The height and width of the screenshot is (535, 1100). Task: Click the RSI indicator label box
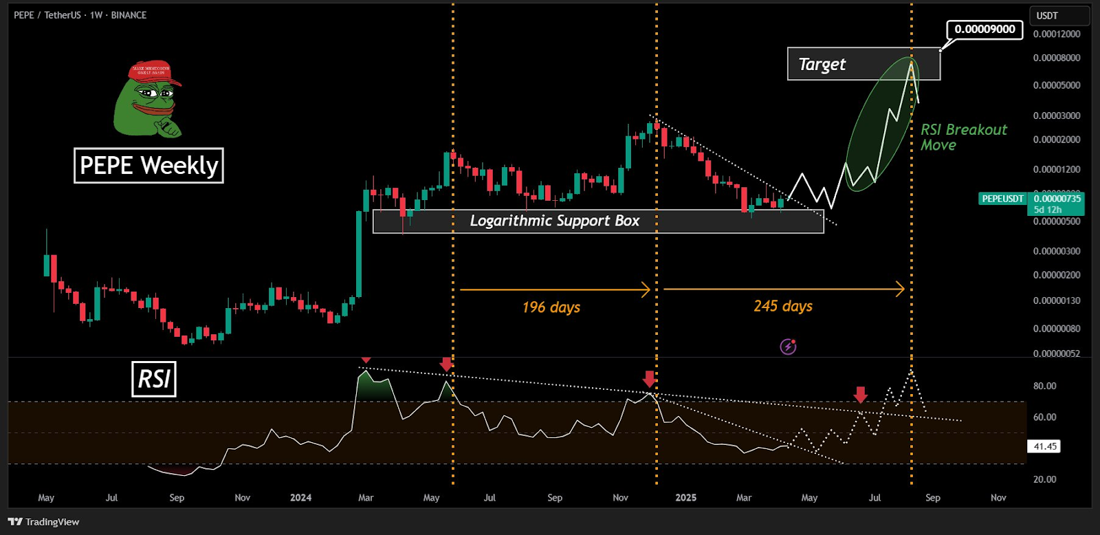(154, 379)
